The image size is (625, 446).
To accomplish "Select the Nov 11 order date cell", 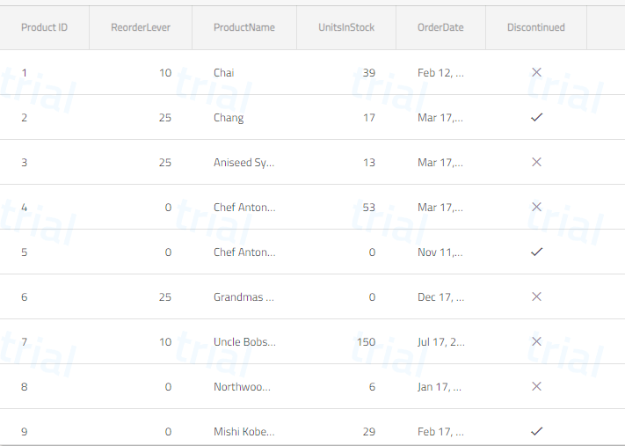I will click(x=441, y=252).
